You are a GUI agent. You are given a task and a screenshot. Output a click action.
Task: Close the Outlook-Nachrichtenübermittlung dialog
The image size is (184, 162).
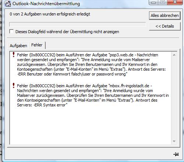pyautogui.click(x=175, y=2)
